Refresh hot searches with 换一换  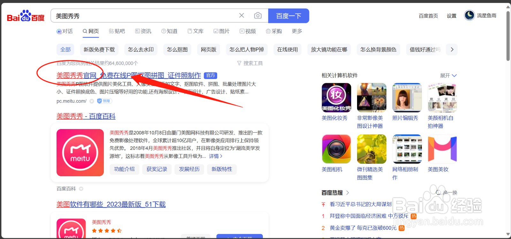tap(446, 192)
